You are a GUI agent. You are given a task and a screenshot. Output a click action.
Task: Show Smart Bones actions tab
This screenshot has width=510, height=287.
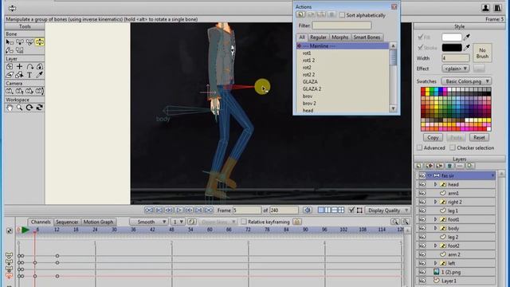[x=367, y=37]
